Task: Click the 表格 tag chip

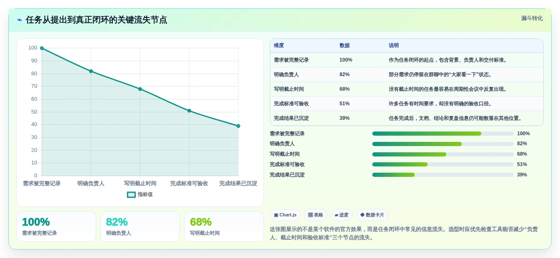Action: 316,215
